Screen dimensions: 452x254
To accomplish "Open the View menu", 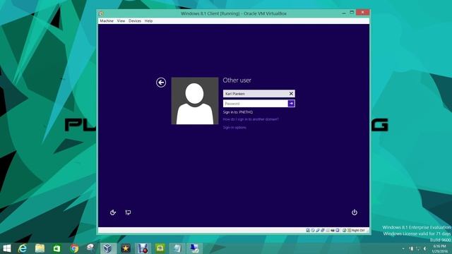I will point(121,21).
